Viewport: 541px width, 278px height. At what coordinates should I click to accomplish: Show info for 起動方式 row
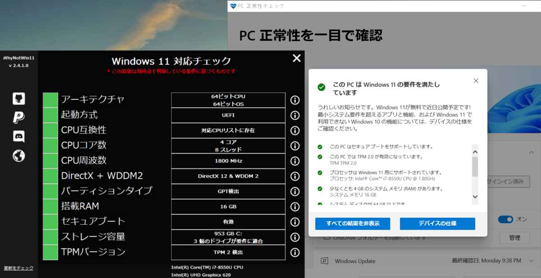[295, 115]
